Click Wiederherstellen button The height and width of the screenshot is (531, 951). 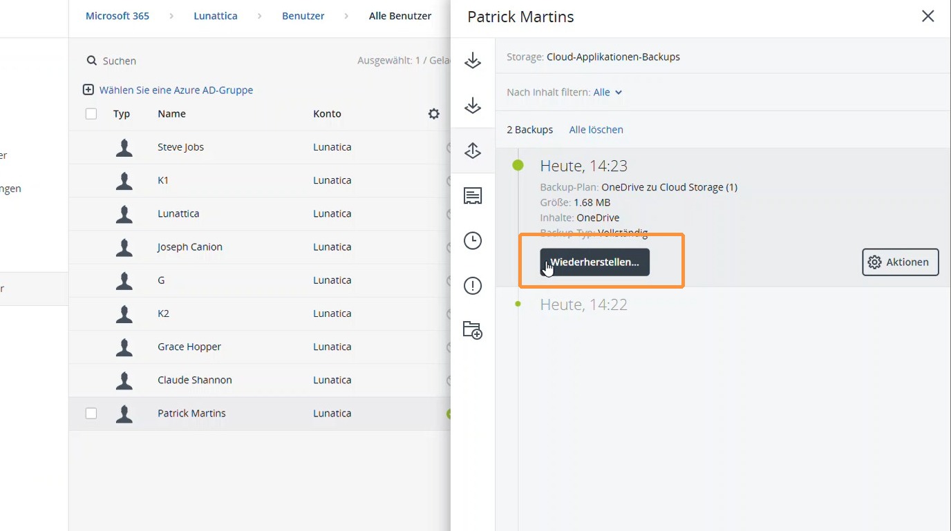coord(594,262)
